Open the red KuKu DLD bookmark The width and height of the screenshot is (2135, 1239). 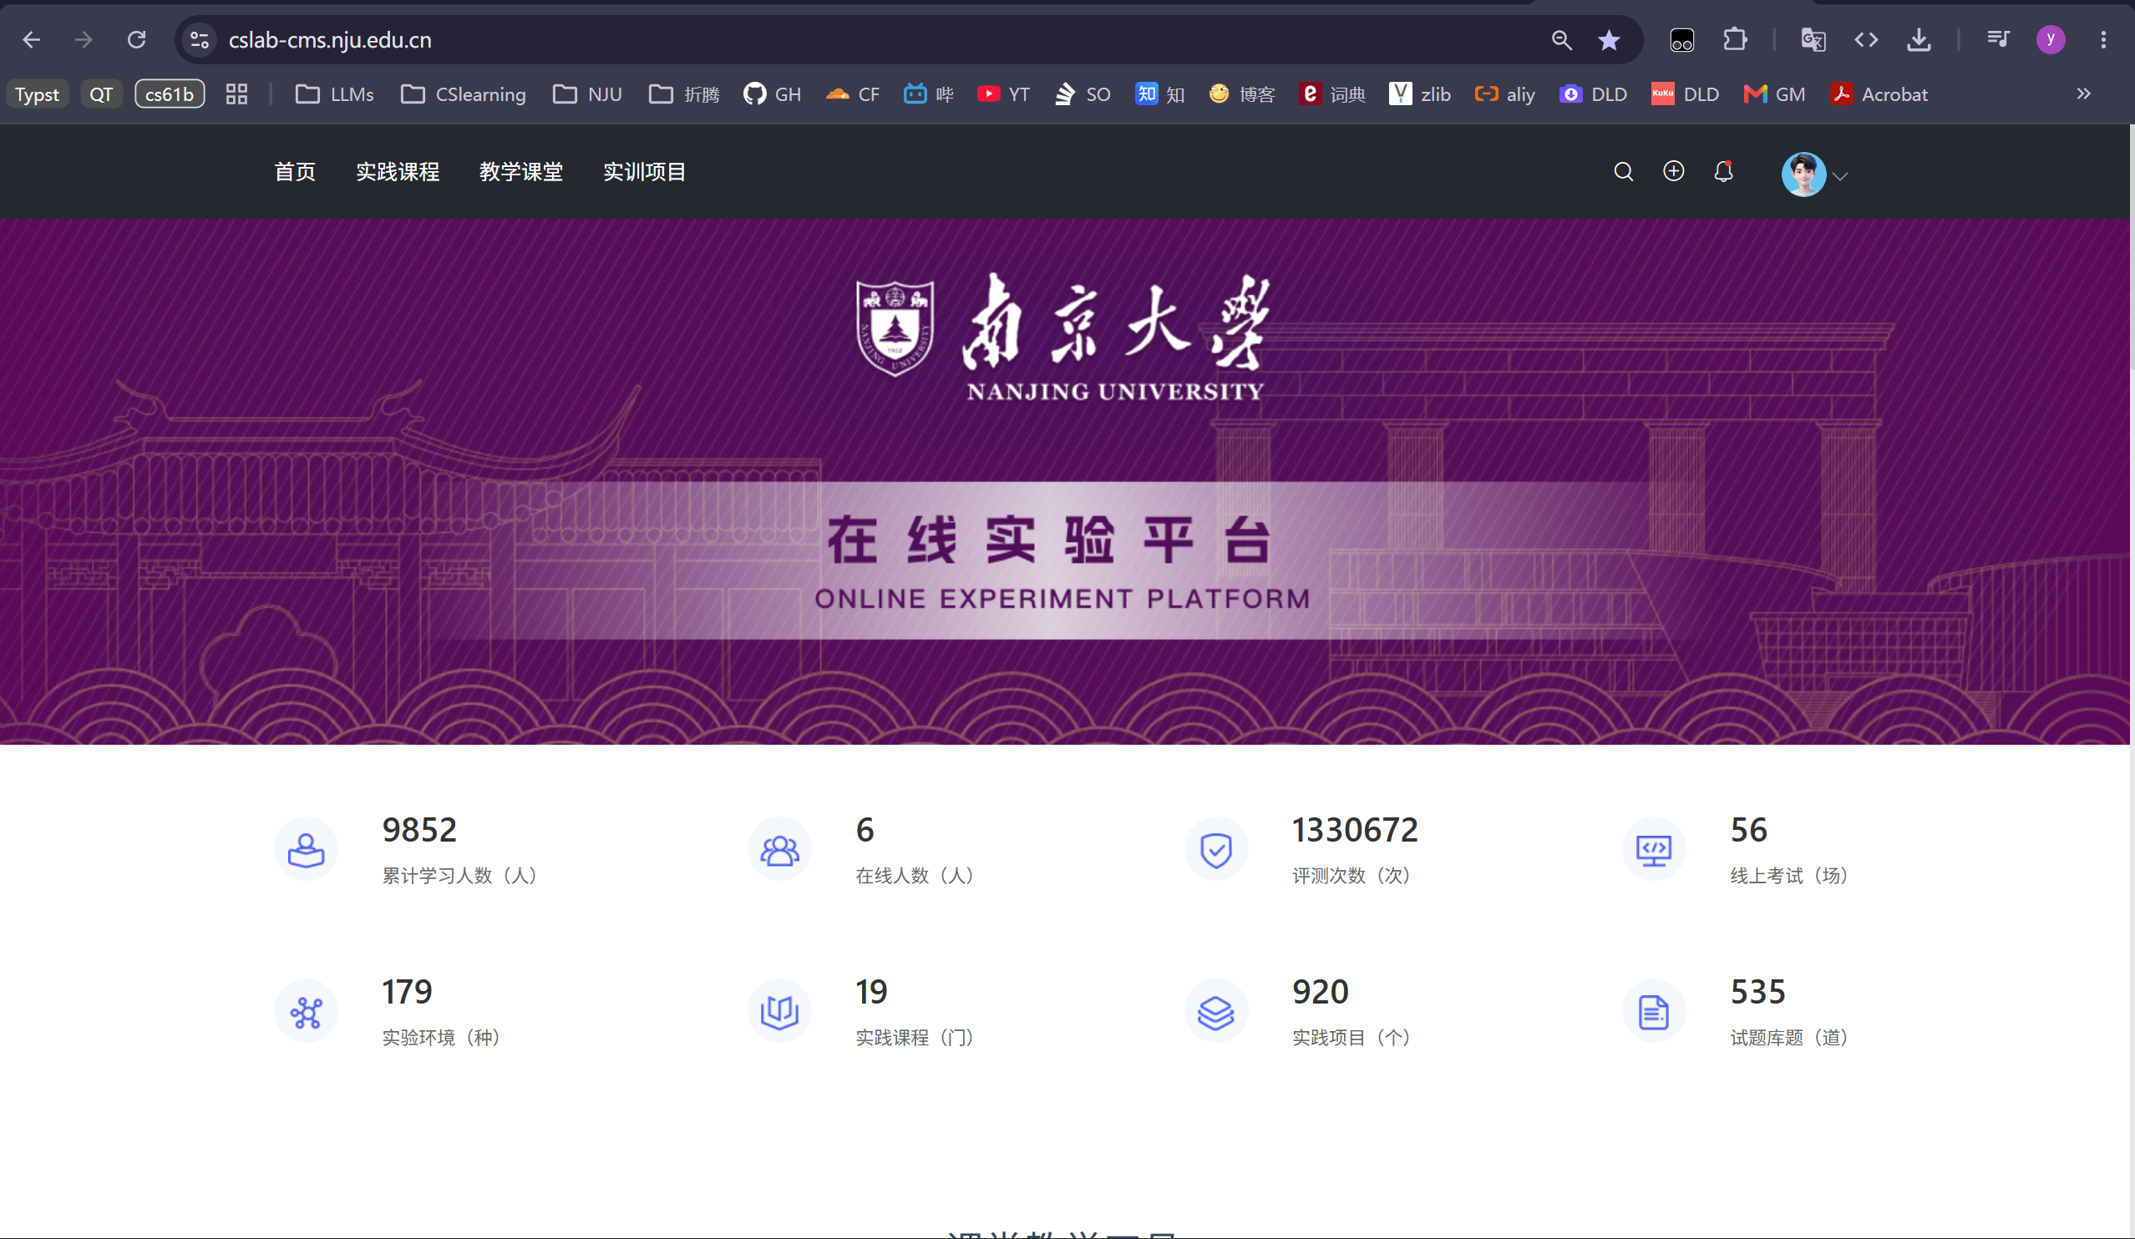[1685, 94]
